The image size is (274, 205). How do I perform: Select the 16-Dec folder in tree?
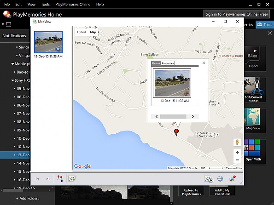click(x=23, y=180)
